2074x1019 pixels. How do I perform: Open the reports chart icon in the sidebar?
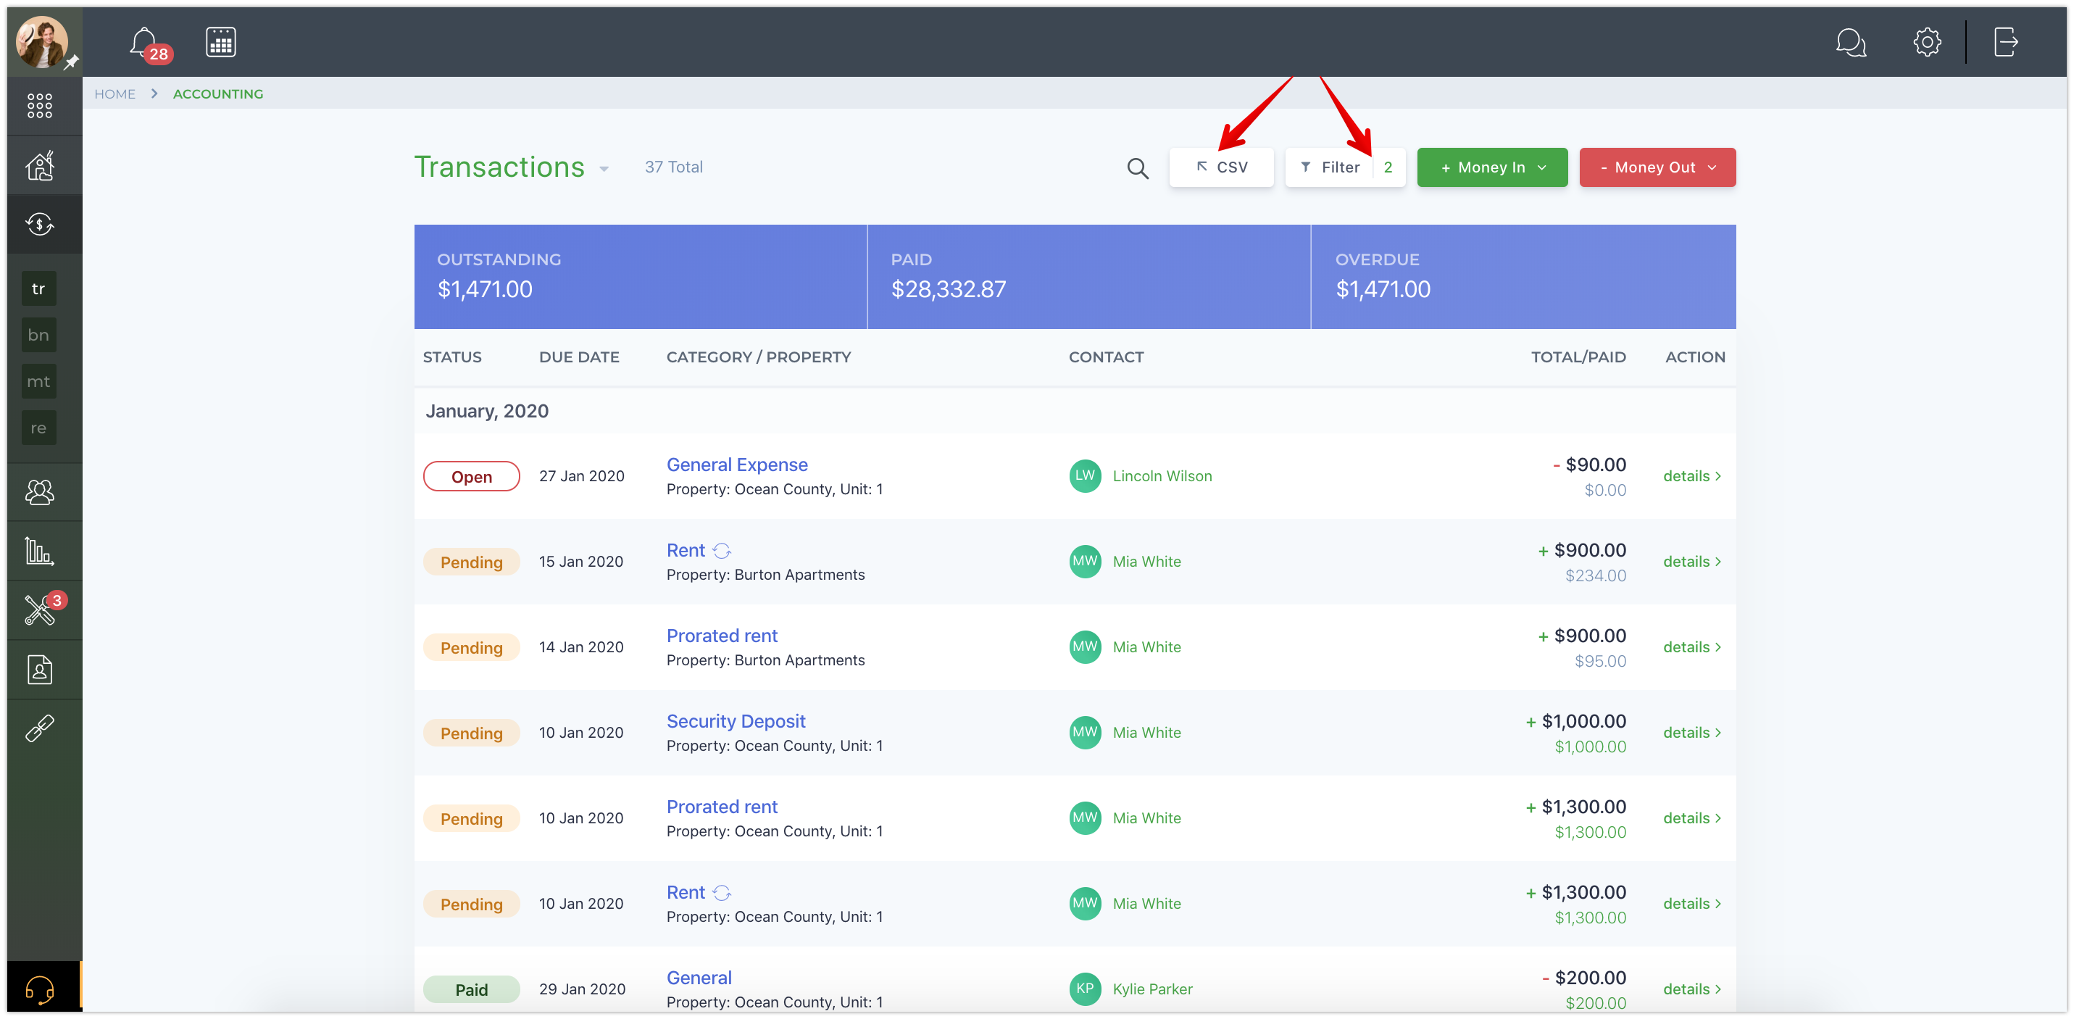click(39, 551)
